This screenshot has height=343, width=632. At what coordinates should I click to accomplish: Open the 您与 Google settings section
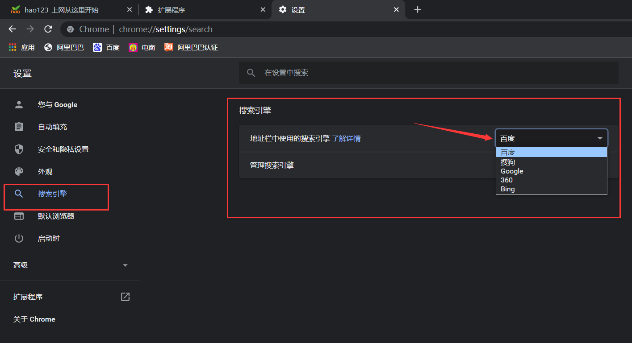(x=58, y=104)
